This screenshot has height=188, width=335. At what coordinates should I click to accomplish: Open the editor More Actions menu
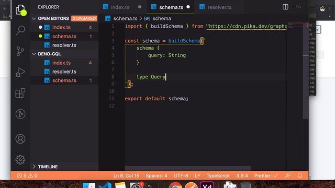click(298, 7)
